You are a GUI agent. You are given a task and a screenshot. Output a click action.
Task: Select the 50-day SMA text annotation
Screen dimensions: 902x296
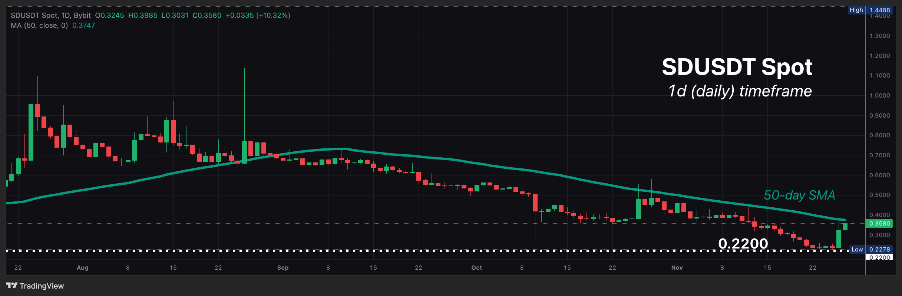click(x=799, y=195)
